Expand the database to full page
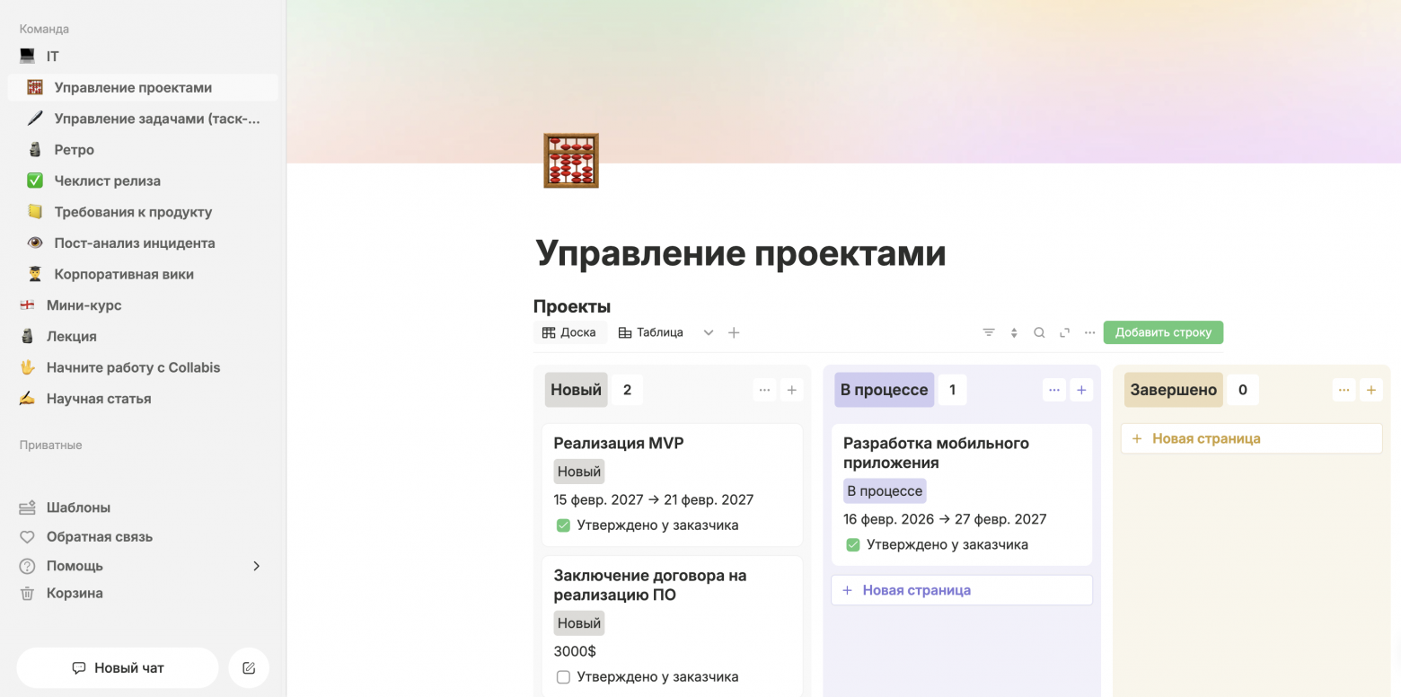Viewport: 1401px width, 697px height. coord(1064,332)
